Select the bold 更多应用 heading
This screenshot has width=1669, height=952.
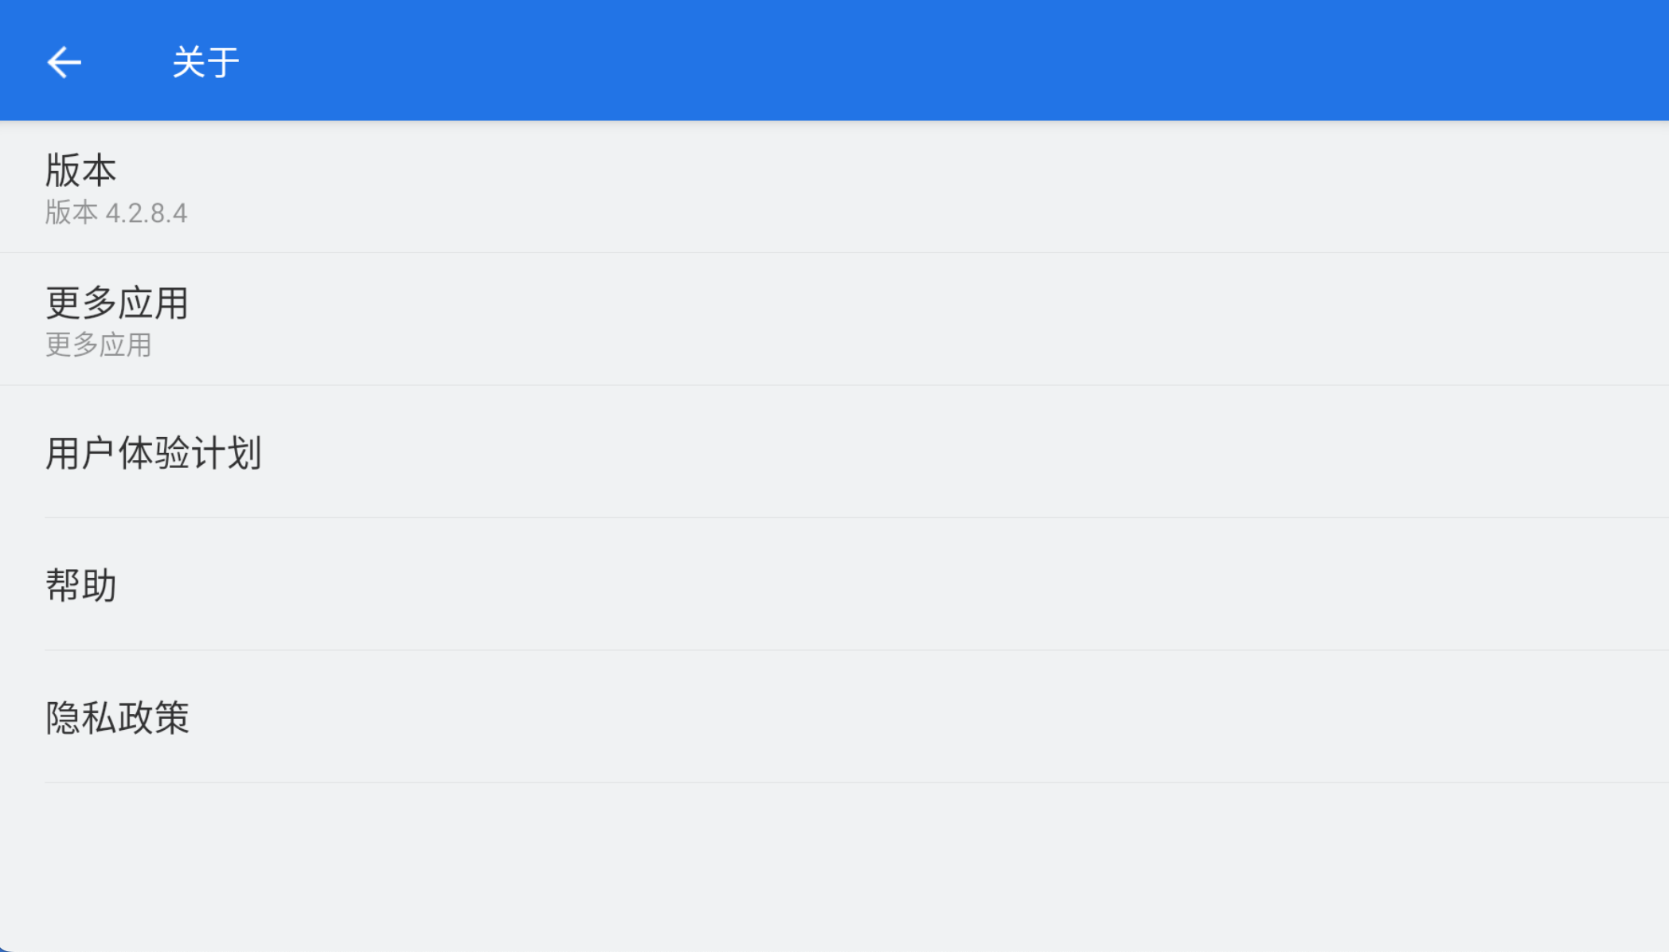pyautogui.click(x=116, y=302)
